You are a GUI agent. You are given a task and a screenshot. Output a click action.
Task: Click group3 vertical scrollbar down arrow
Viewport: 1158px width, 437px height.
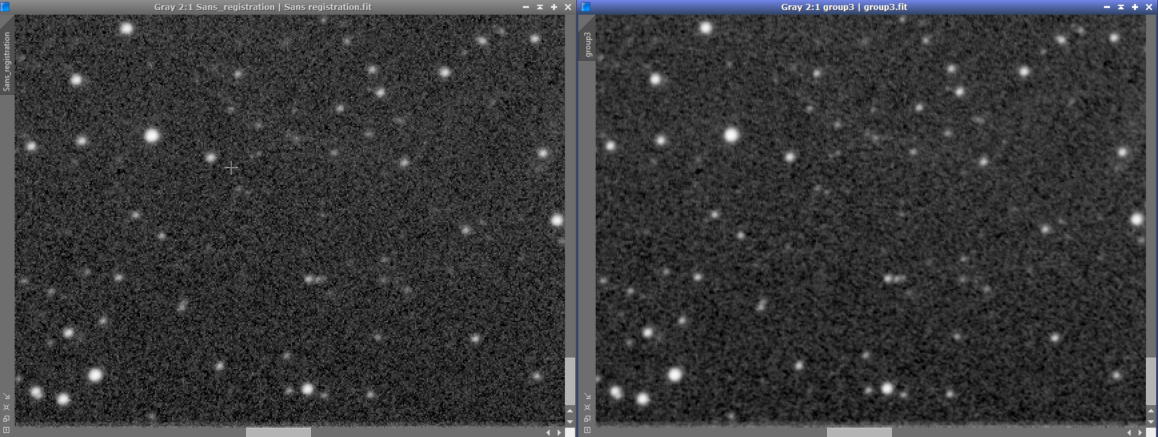tap(1151, 422)
